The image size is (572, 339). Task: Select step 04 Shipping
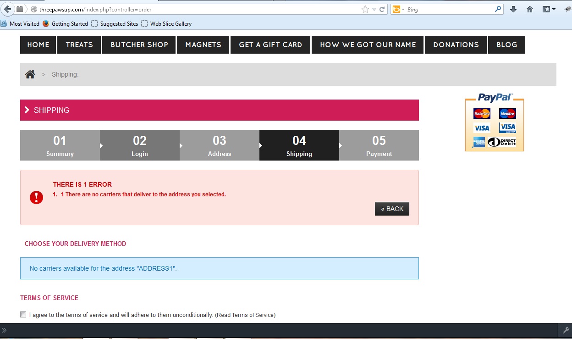(x=299, y=145)
